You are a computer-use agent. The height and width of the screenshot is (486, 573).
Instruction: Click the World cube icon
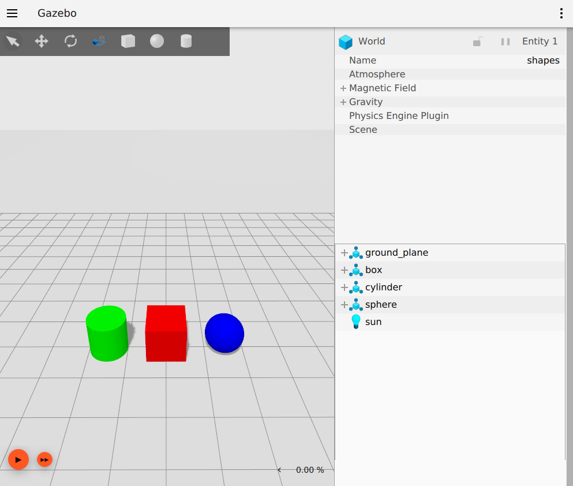345,42
